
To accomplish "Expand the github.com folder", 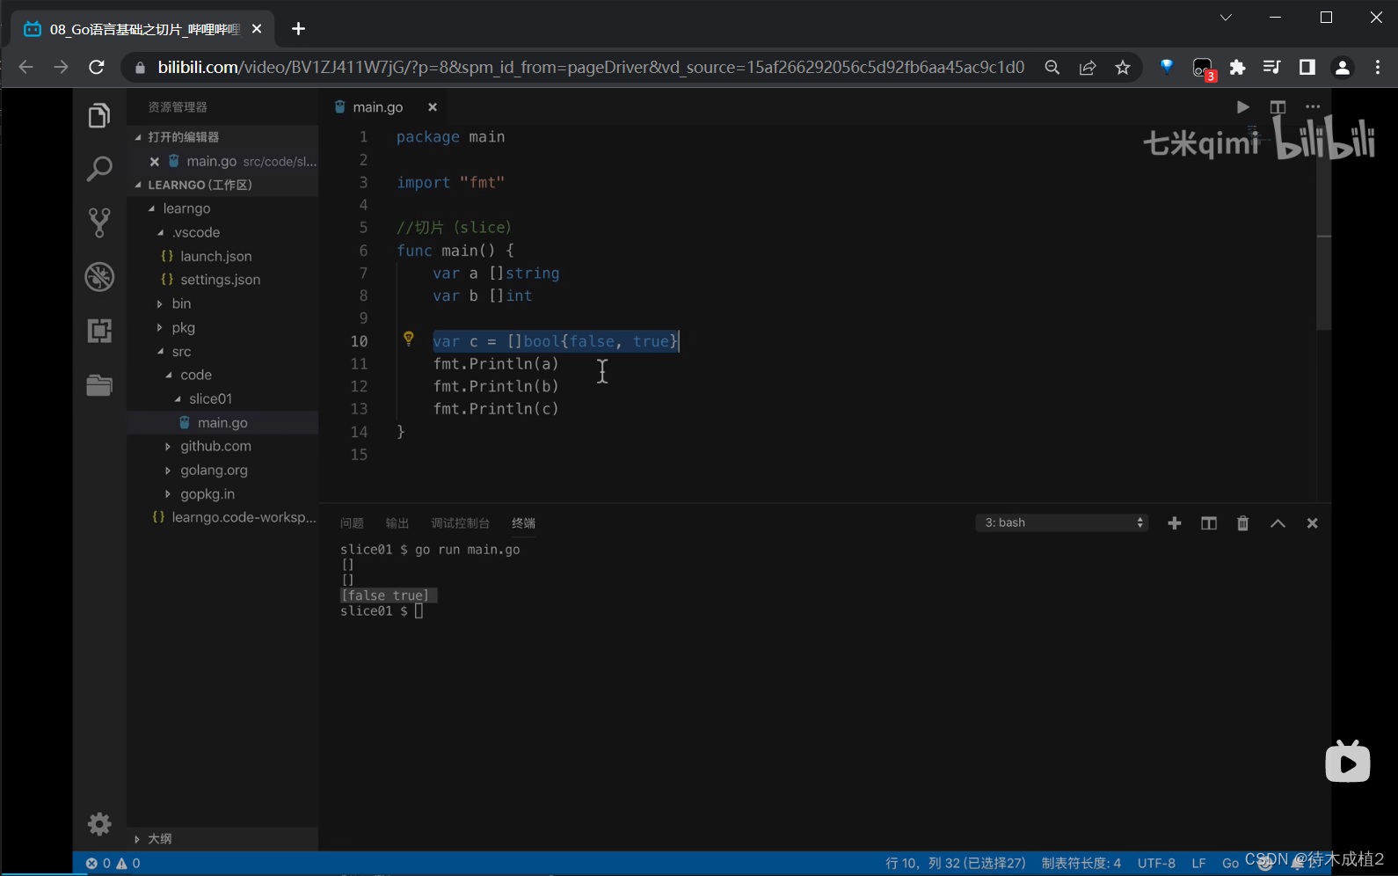I will (168, 447).
